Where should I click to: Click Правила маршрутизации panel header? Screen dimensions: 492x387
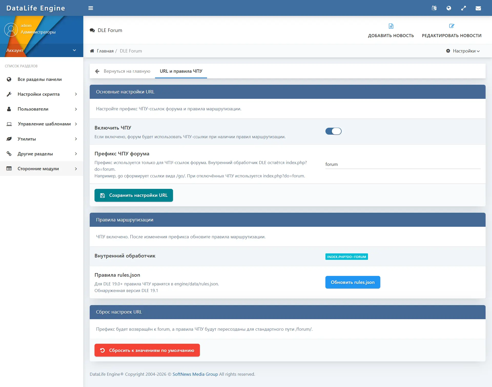tap(288, 220)
